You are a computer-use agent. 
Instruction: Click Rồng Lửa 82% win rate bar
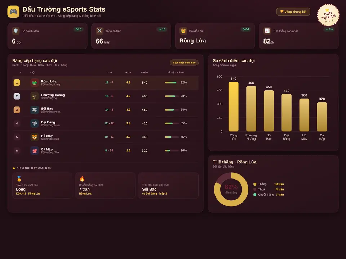coord(172,83)
